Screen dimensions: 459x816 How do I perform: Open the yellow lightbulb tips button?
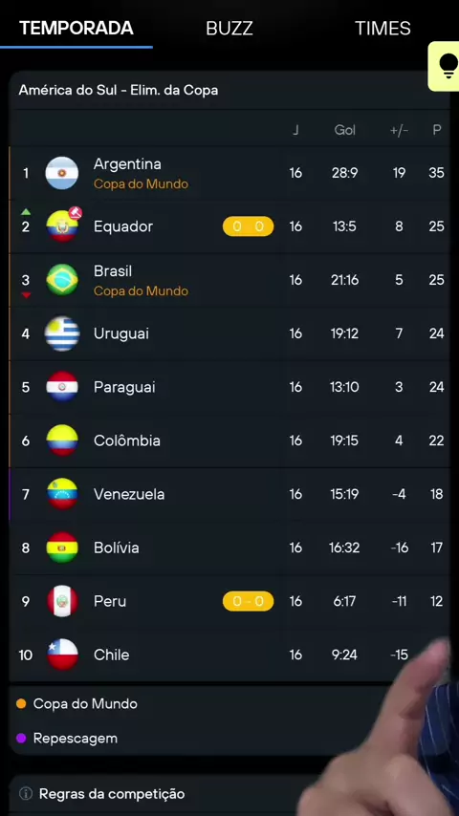point(444,67)
